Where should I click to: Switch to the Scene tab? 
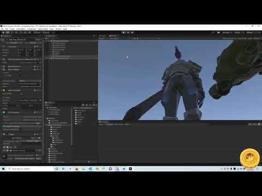tap(103, 36)
